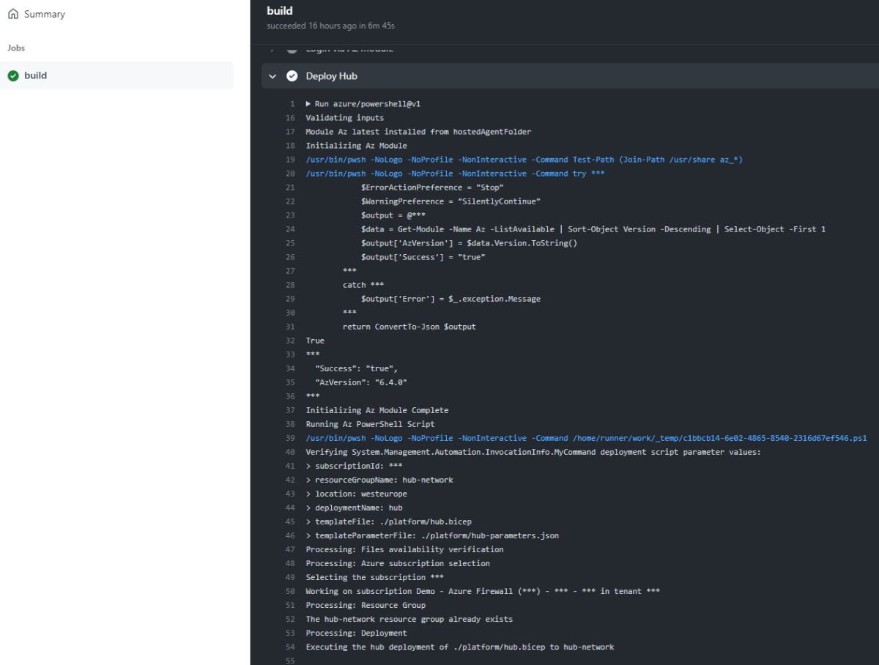Image resolution: width=879 pixels, height=665 pixels.
Task: Click the green success icon beside build job
Action: point(13,75)
